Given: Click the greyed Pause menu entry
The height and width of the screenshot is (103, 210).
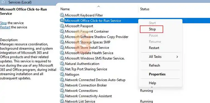Looking at the screenshot, I should click(153, 35).
